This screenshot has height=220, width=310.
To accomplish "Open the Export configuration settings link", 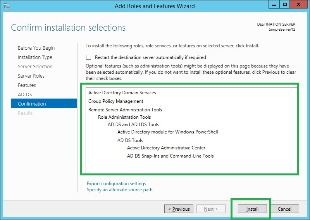I will tap(116, 184).
